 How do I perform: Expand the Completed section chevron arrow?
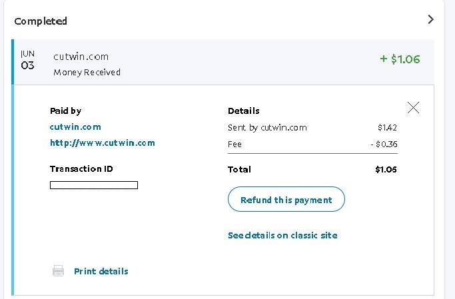[431, 20]
